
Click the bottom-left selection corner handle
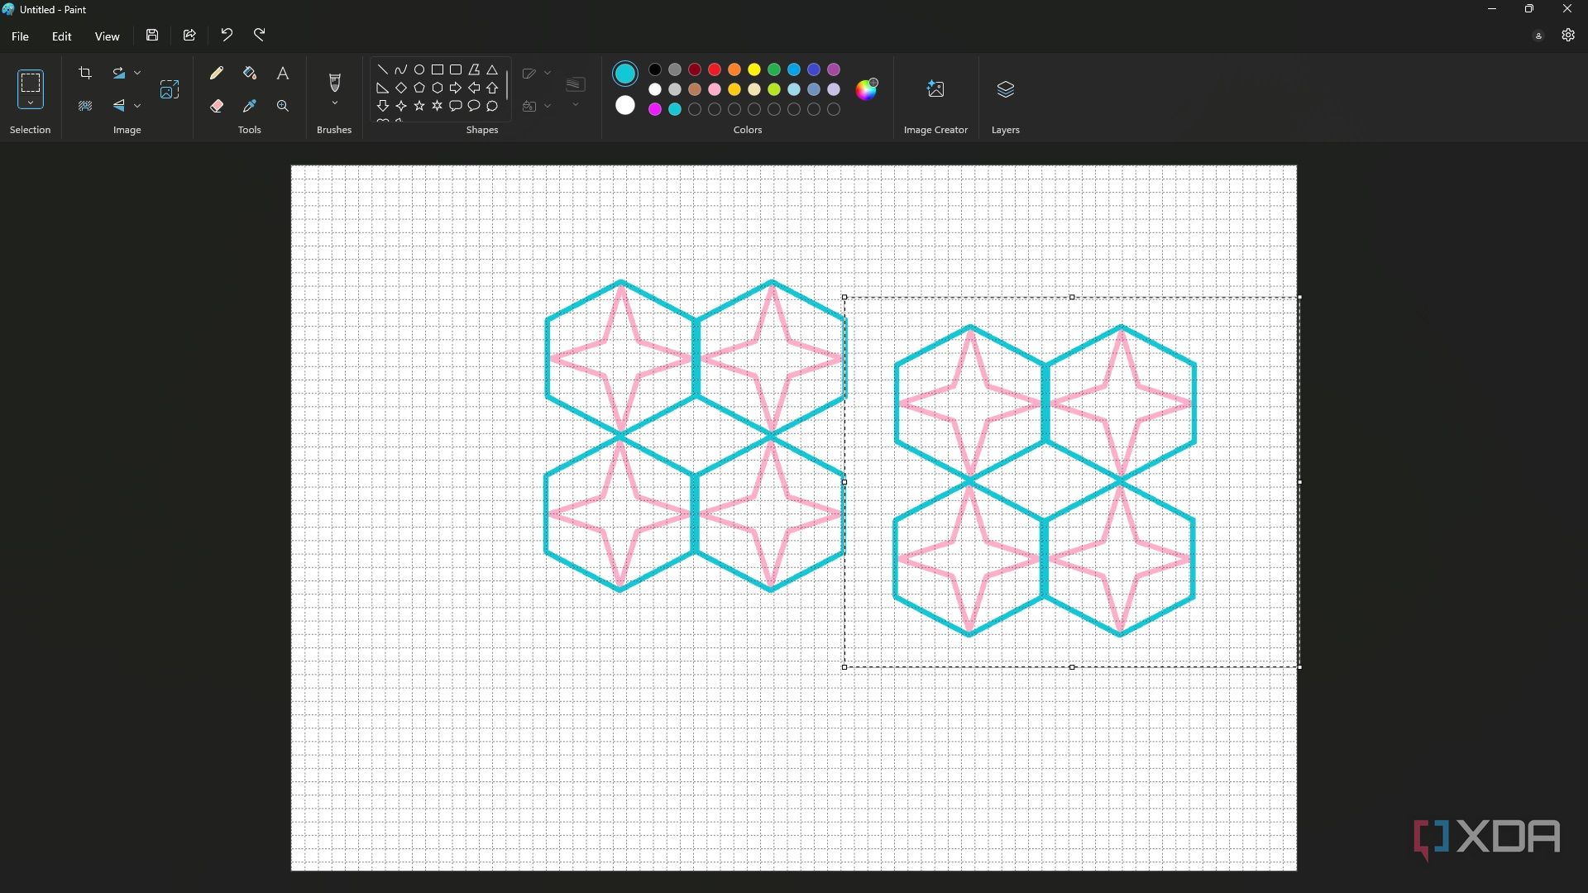point(844,667)
